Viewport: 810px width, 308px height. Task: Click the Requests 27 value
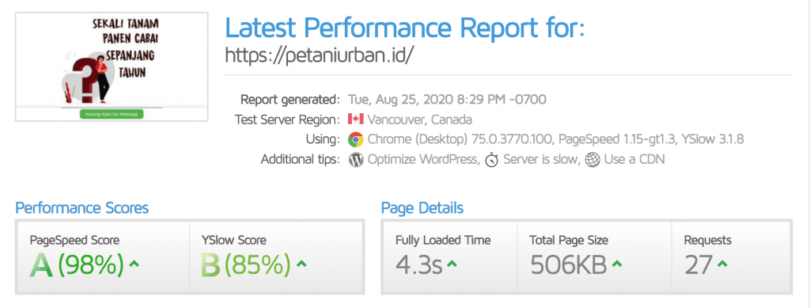coord(699,264)
